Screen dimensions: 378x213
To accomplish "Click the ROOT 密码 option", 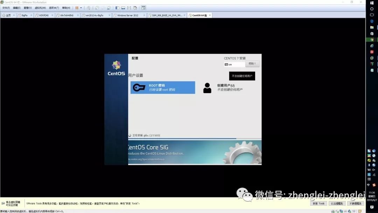I will pyautogui.click(x=163, y=88).
